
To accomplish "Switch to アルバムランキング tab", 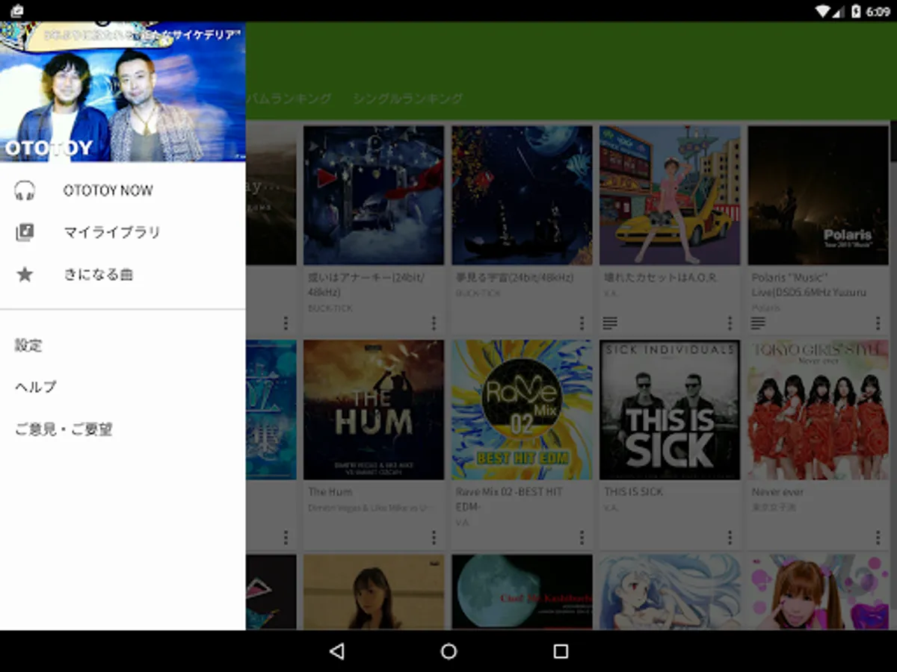I will pos(289,99).
